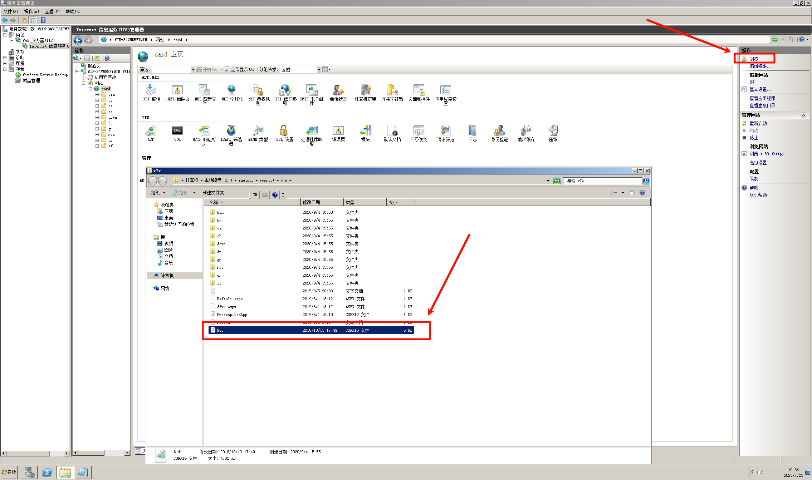Open the Default Document (默认文档) icon

click(392, 131)
